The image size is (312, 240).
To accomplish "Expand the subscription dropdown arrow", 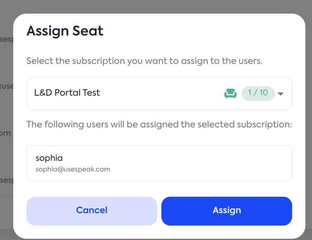I will tap(281, 94).
